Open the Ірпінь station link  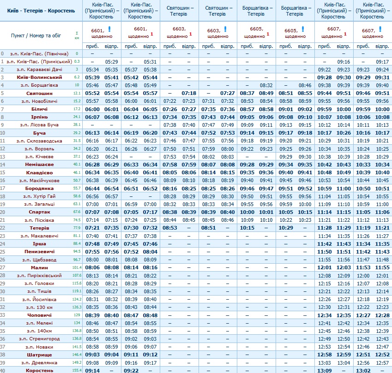coord(39,117)
